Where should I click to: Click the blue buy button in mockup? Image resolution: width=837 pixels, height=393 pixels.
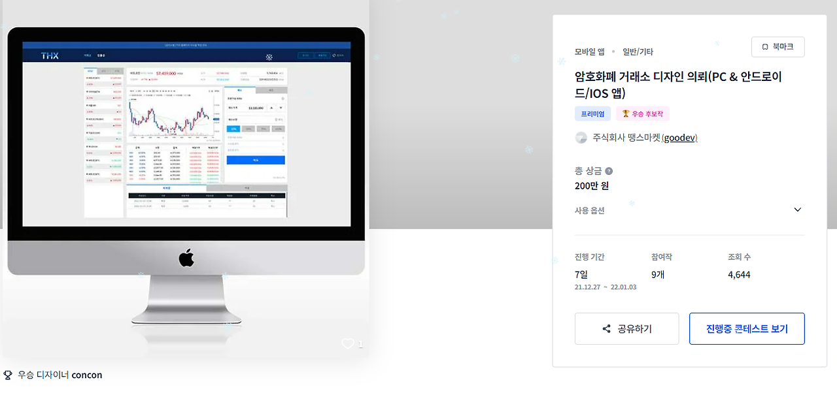(256, 160)
